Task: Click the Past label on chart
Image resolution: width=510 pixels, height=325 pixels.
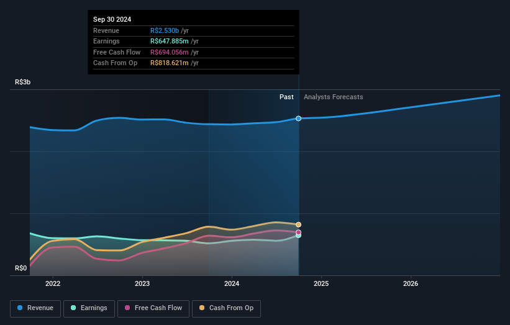Action: [286, 97]
